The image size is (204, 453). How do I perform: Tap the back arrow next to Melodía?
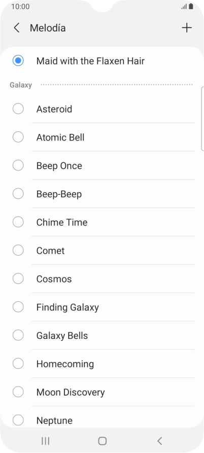17,28
